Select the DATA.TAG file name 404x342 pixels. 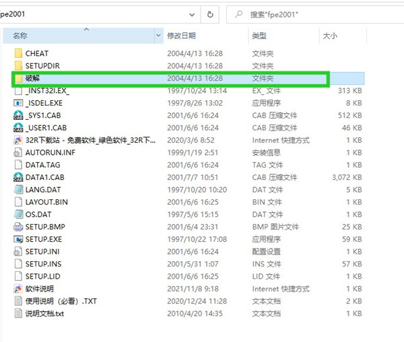coord(43,165)
